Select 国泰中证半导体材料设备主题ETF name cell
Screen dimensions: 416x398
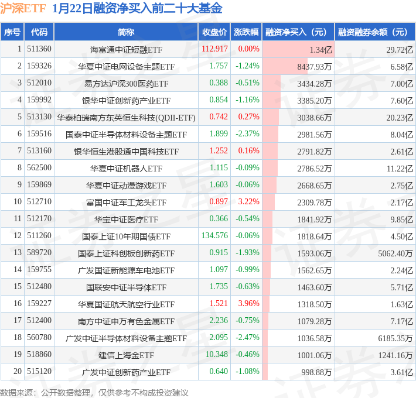point(126,135)
